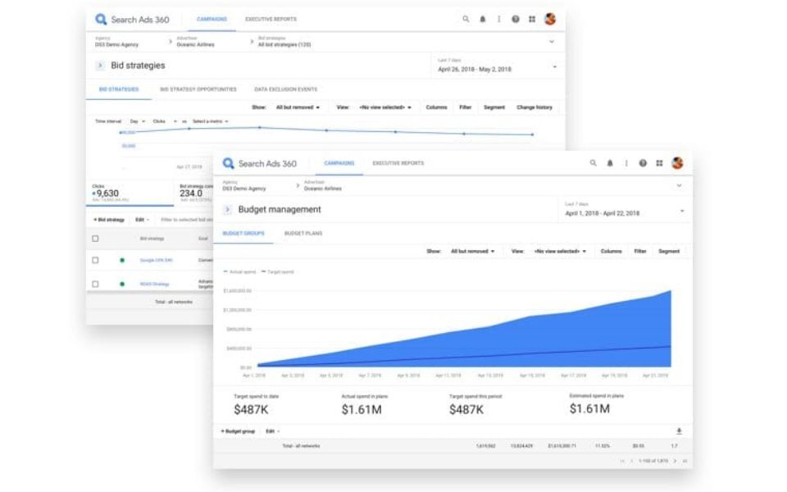Tick the checkbox for the Google CPA strategy row
This screenshot has height=492, width=787.
tap(95, 260)
